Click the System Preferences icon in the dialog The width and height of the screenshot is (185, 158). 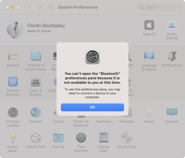tap(92, 57)
